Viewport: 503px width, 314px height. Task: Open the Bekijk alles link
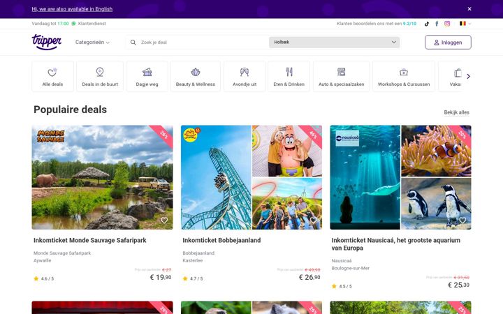[456, 112]
